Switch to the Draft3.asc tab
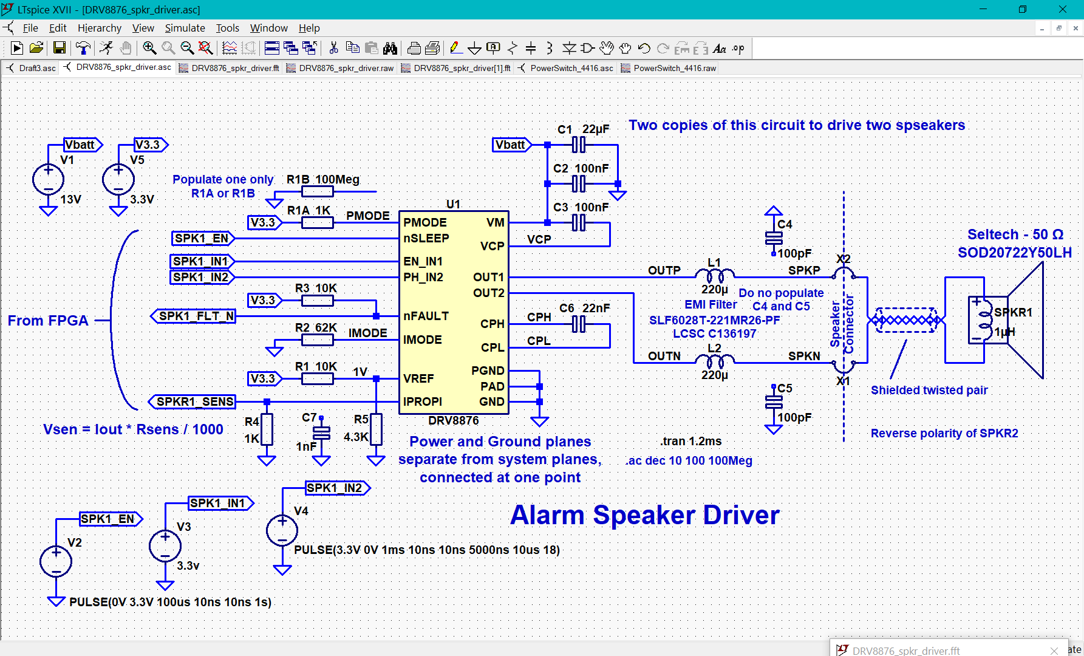Viewport: 1084px width, 656px height. pos(31,68)
